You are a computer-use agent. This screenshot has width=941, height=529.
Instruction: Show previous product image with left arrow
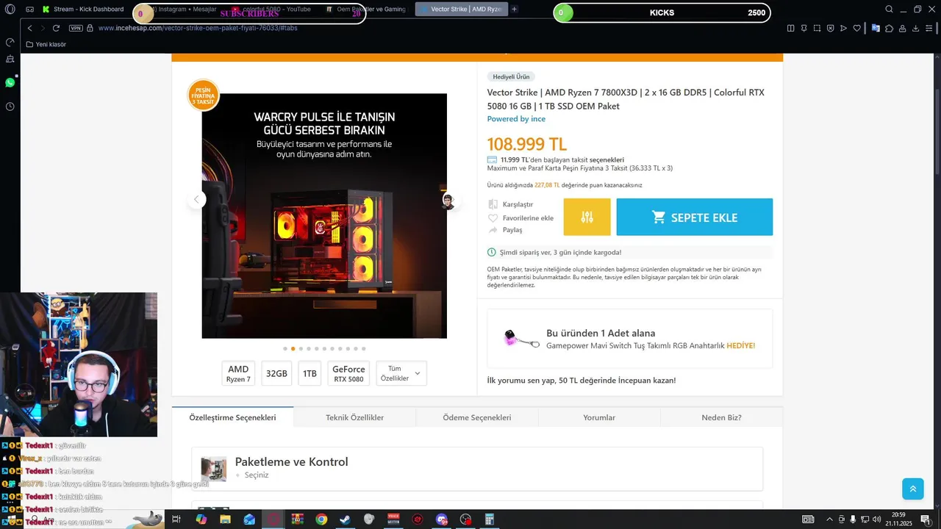196,199
